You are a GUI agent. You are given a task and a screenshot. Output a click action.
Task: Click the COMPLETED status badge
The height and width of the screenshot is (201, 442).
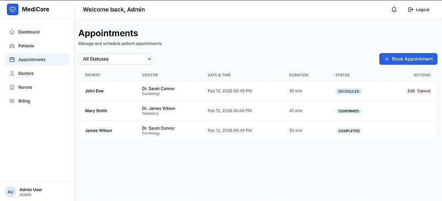click(x=349, y=131)
